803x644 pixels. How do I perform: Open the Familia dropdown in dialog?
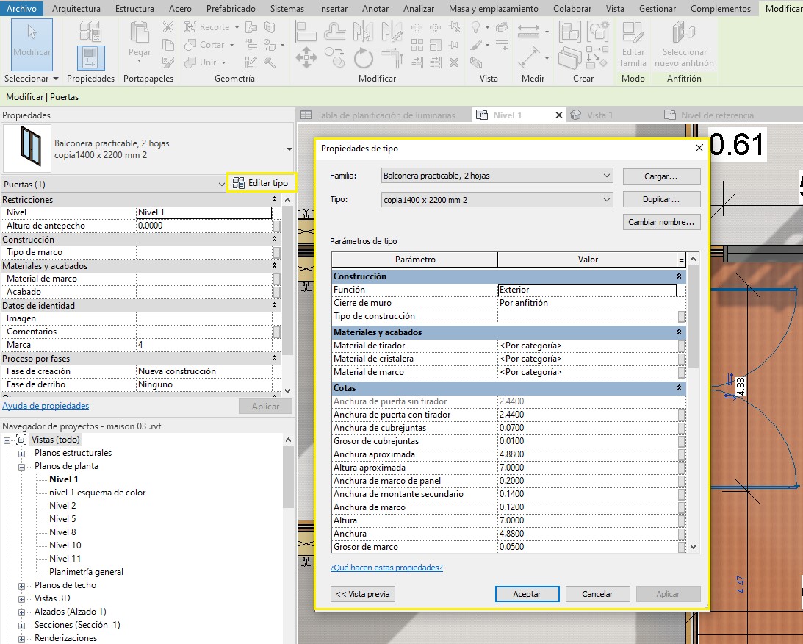(606, 176)
